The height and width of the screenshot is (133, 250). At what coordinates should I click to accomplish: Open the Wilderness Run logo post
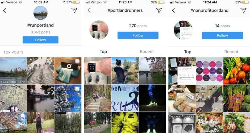click(125, 98)
